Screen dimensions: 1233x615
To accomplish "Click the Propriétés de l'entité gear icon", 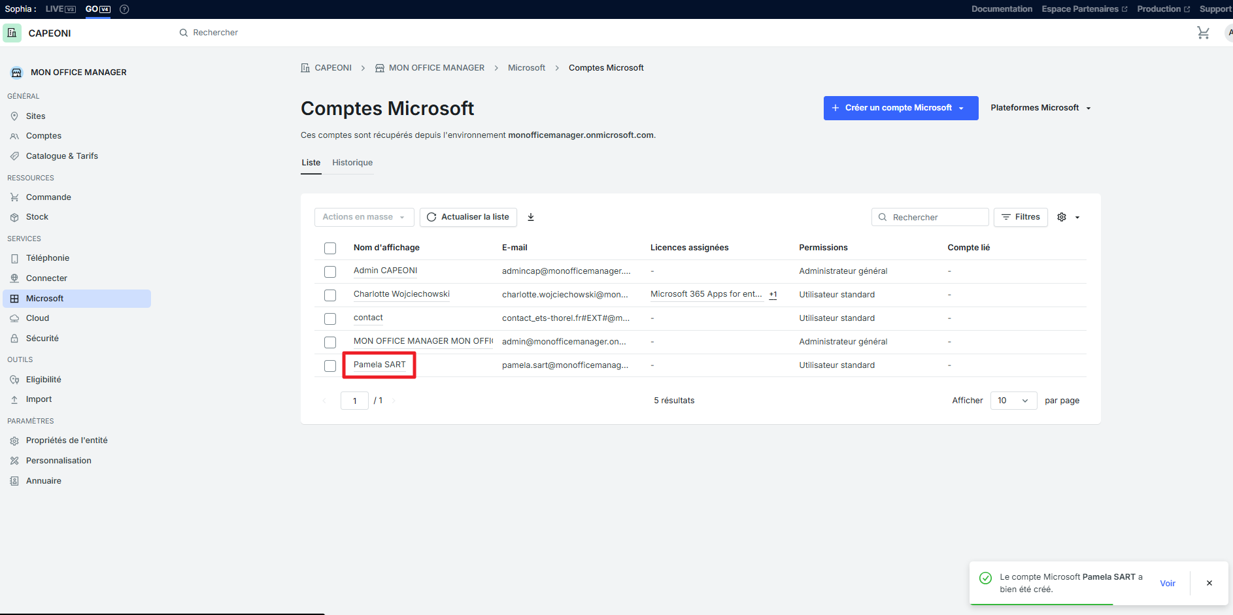I will [x=14, y=440].
